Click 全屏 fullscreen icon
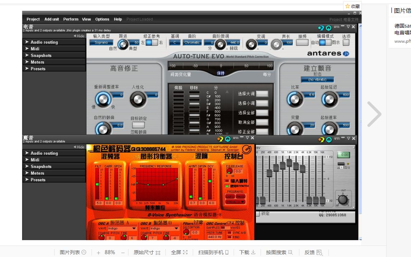 (185, 252)
